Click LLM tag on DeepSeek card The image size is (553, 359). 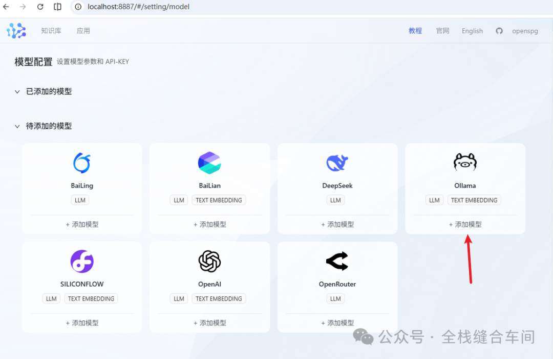pos(335,200)
